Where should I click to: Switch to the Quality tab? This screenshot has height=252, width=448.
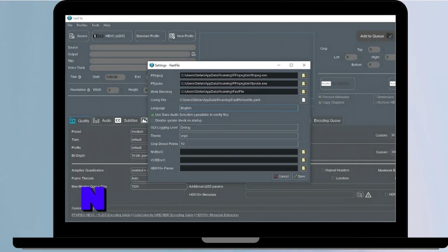tap(80, 121)
